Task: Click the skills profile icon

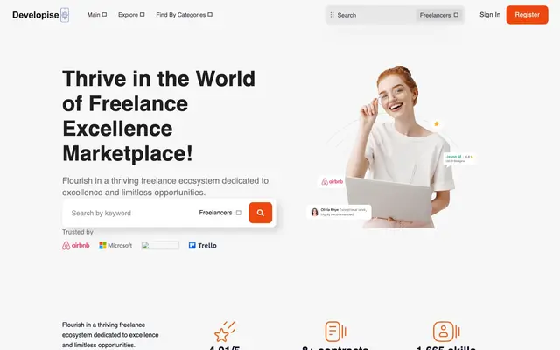Action: (446, 332)
